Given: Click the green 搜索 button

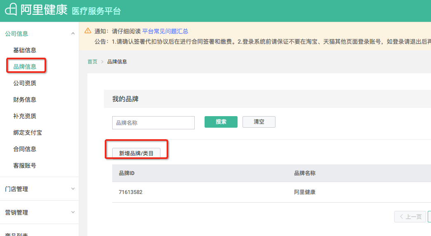Looking at the screenshot, I should point(221,122).
